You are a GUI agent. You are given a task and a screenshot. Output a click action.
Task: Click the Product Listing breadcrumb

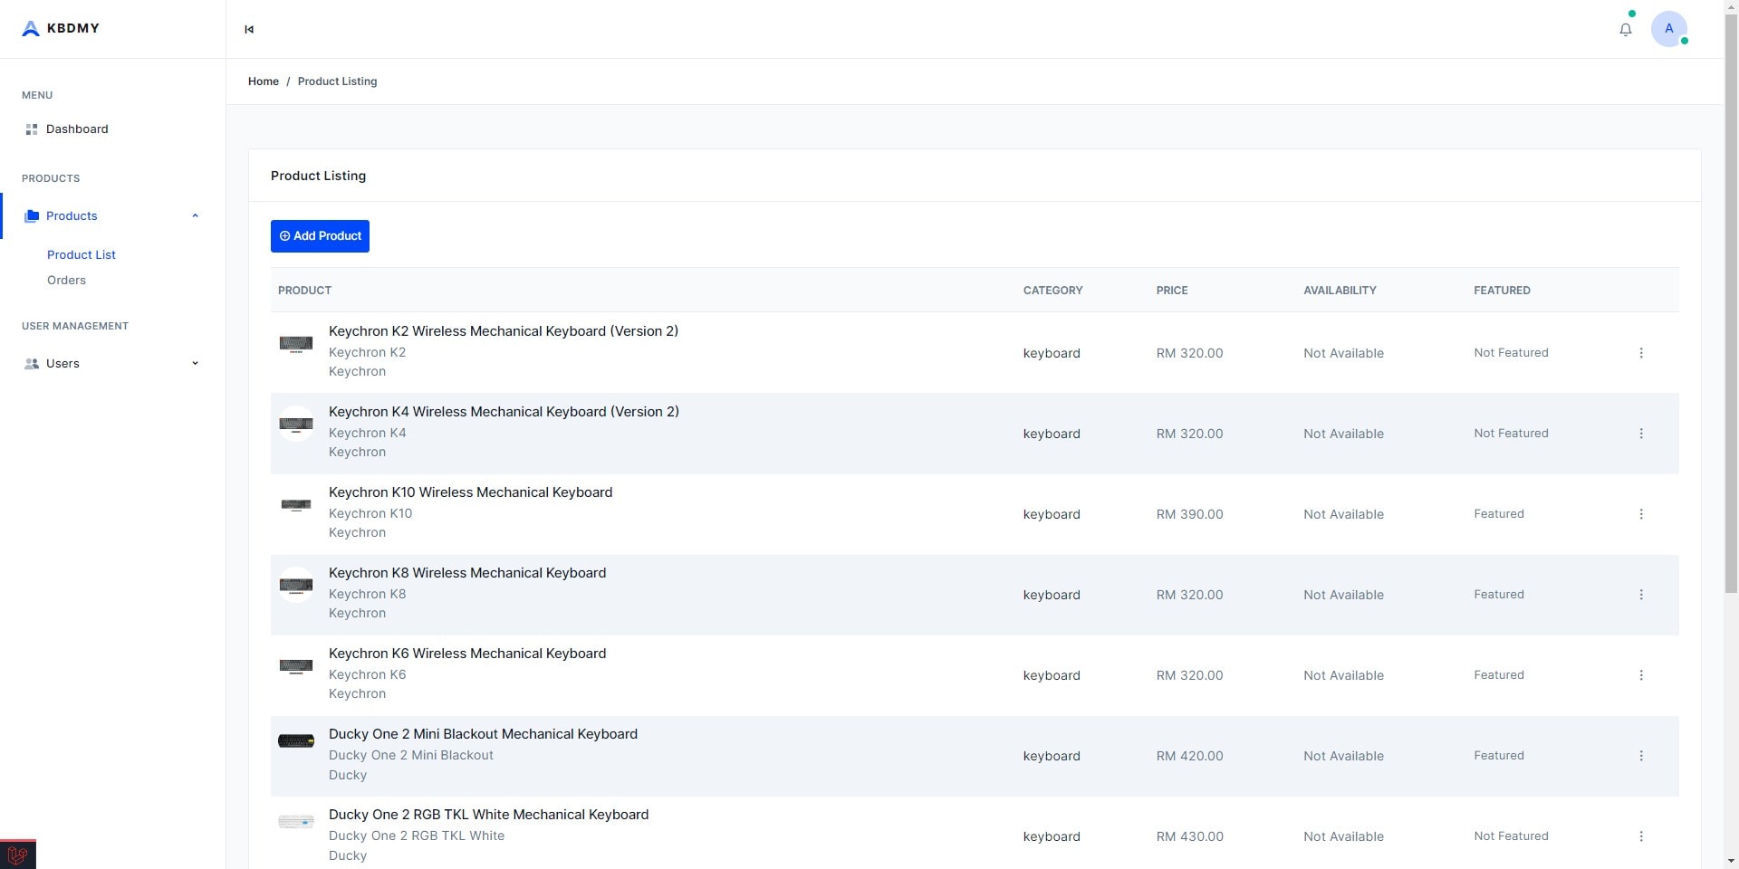[337, 81]
